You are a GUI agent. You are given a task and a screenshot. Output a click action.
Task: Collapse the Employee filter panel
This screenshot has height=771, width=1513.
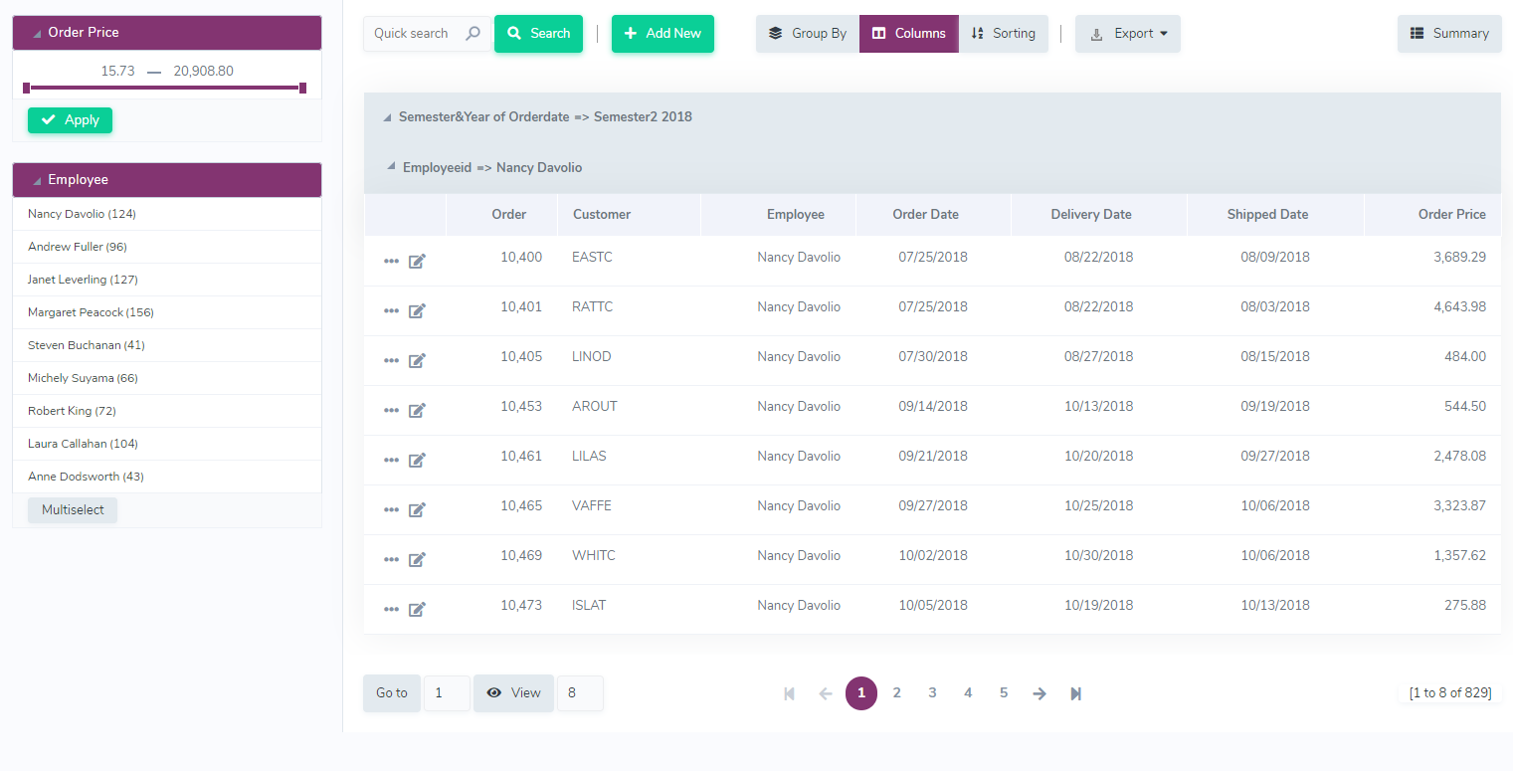(37, 180)
